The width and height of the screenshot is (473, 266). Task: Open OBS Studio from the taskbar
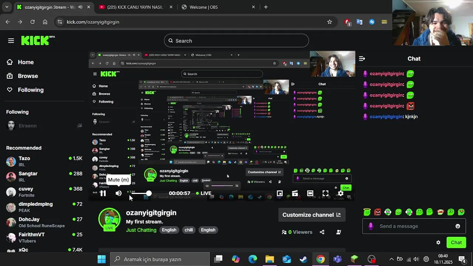click(x=371, y=259)
